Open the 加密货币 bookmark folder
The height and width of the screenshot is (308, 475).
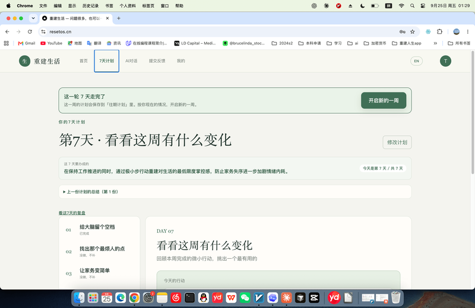(375, 43)
